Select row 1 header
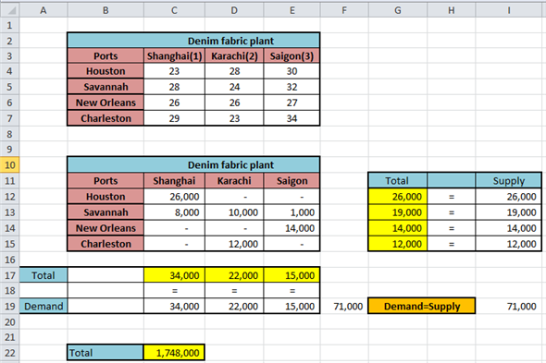The image size is (546, 363). coord(10,25)
